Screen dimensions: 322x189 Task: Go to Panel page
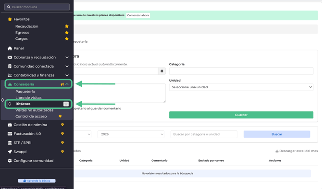click(19, 48)
